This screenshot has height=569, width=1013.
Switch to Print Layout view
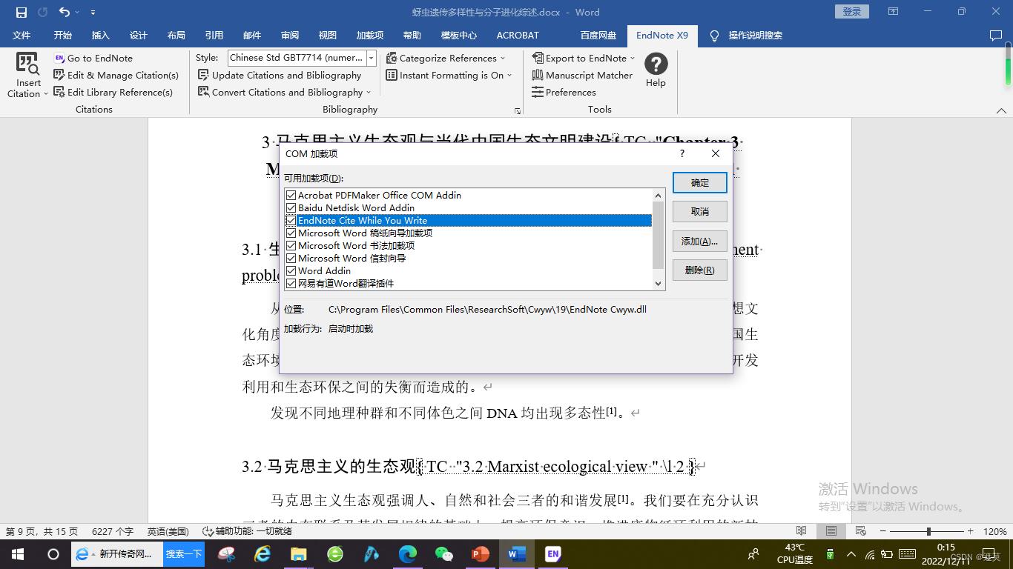[x=831, y=531]
